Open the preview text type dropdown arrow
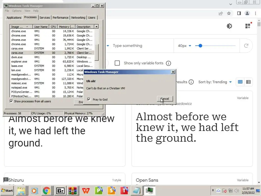 [x=108, y=46]
